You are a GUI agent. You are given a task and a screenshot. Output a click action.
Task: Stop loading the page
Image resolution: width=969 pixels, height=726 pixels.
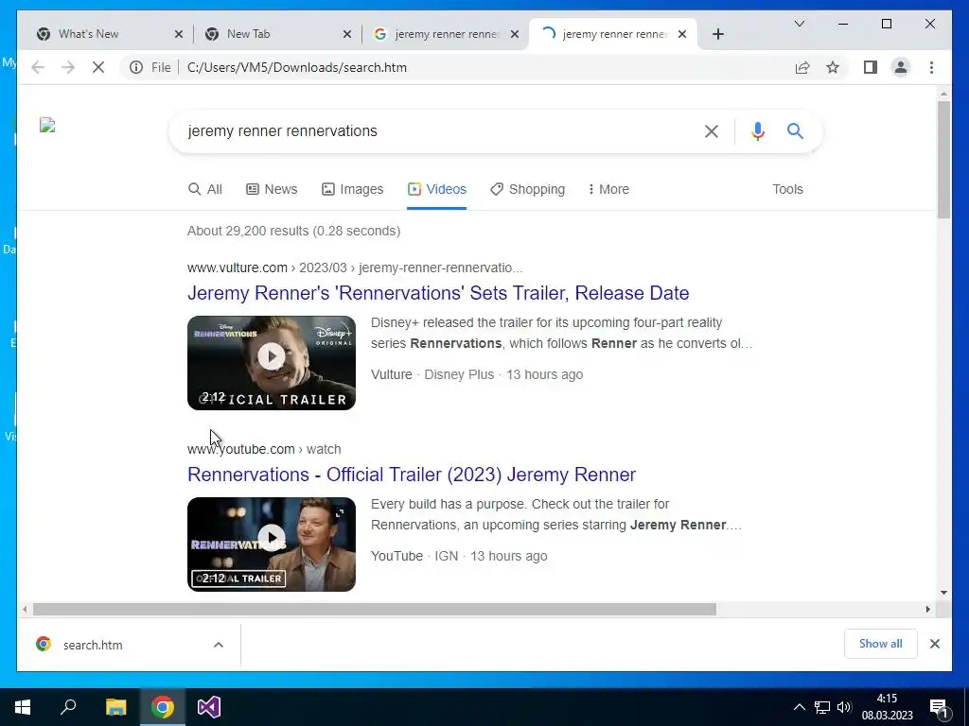coord(98,67)
